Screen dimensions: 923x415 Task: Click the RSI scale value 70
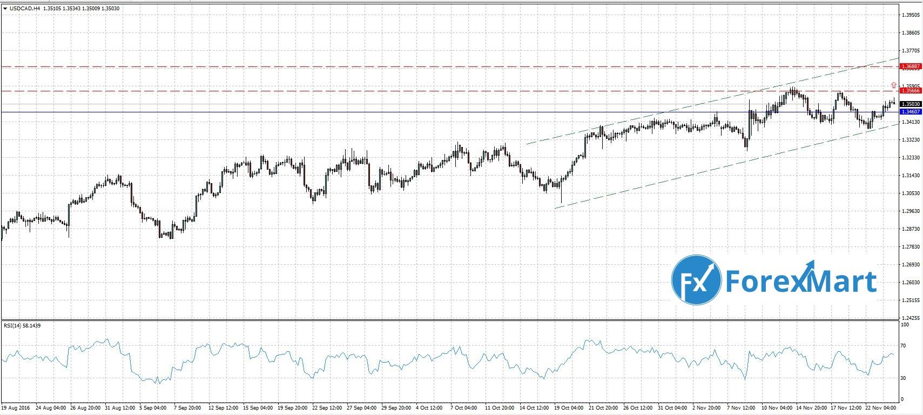click(904, 346)
